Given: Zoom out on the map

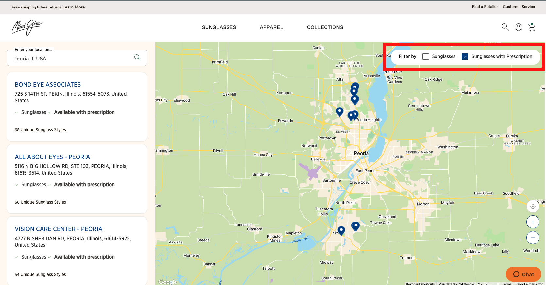Looking at the screenshot, I should (x=533, y=238).
